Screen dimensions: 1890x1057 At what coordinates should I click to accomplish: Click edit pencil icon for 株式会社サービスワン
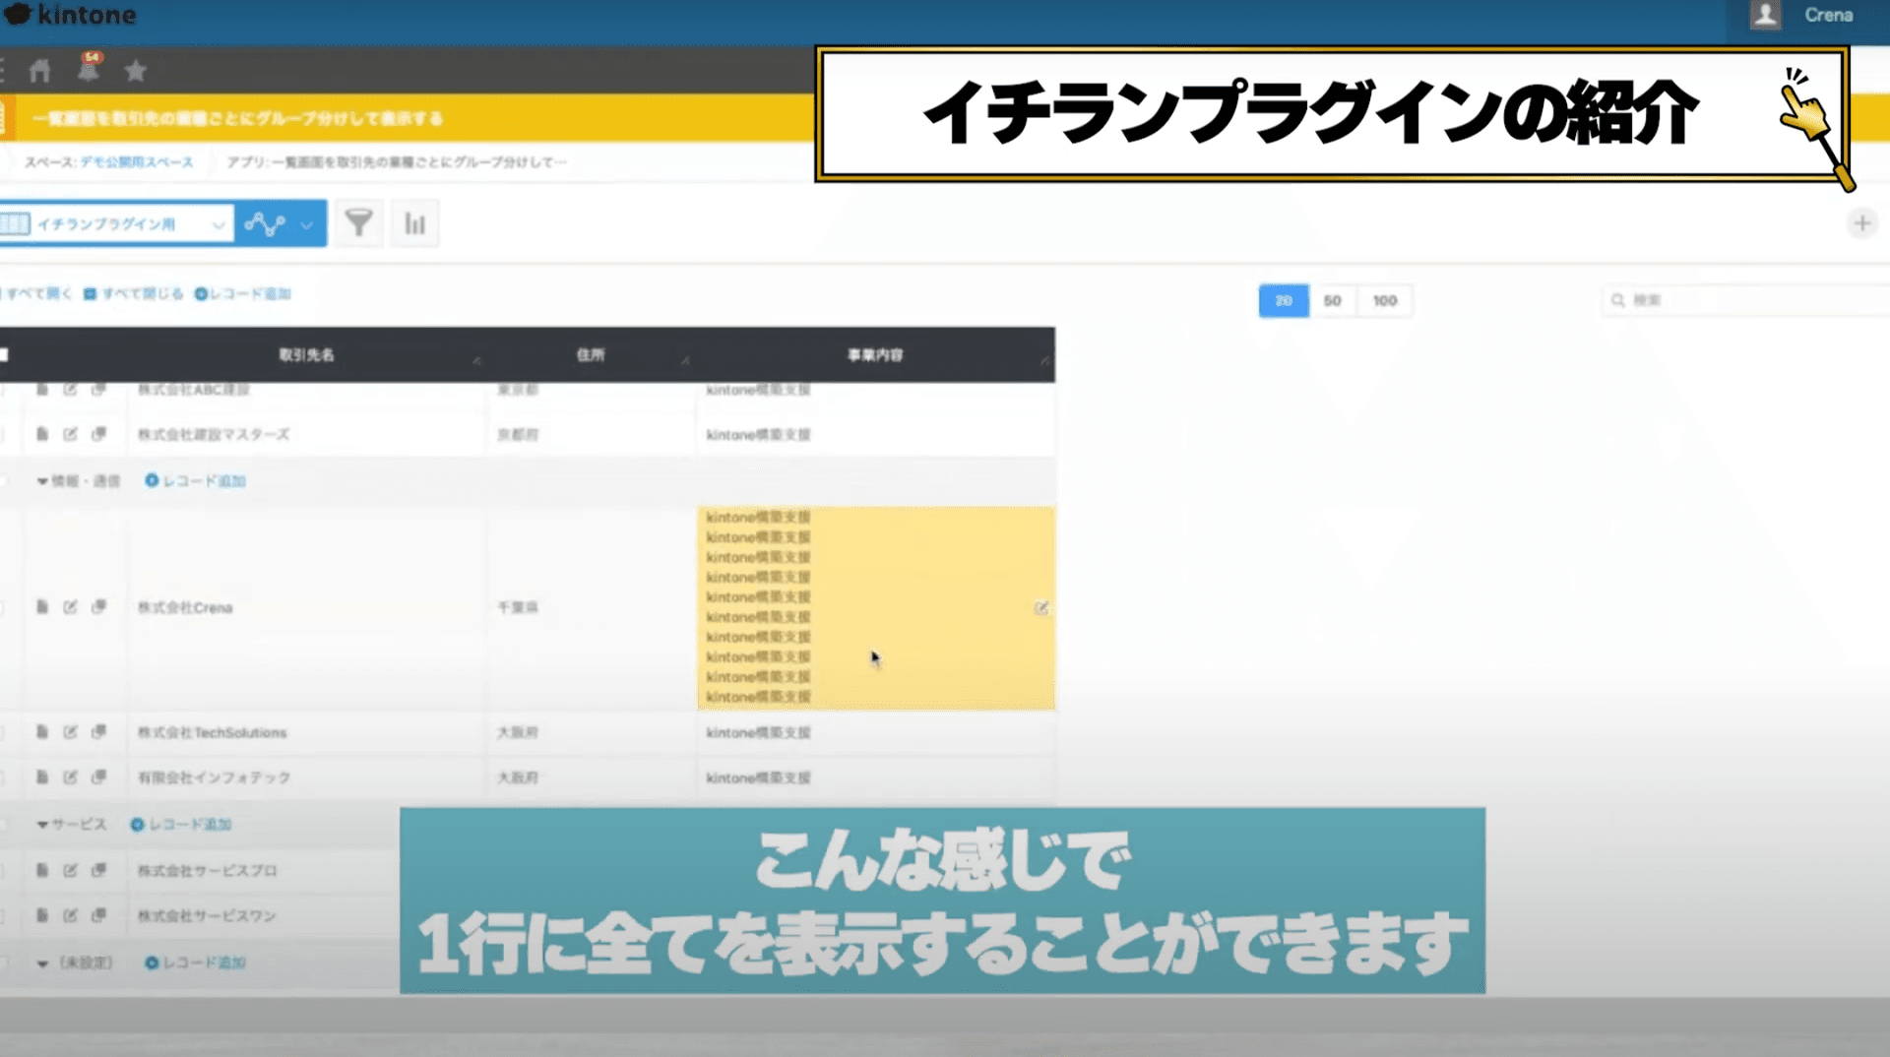pos(70,916)
